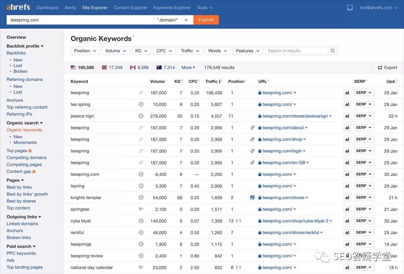404x274 pixels.
Task: Click sitelinks icon next to teespring.com/login
Action: [x=252, y=151]
